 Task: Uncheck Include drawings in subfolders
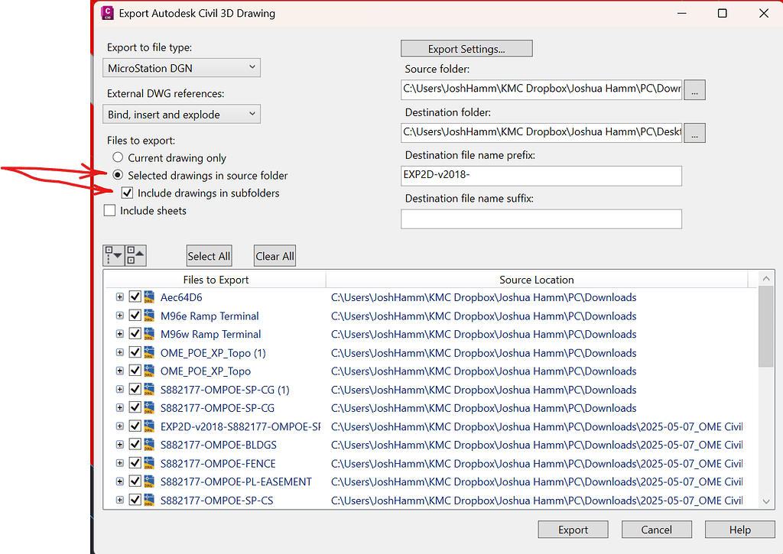point(127,193)
